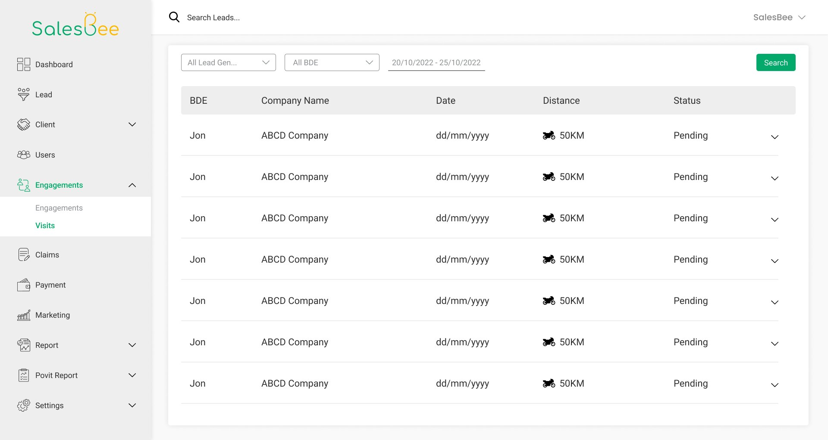
Task: Click the Client handshake icon
Action: pos(24,124)
